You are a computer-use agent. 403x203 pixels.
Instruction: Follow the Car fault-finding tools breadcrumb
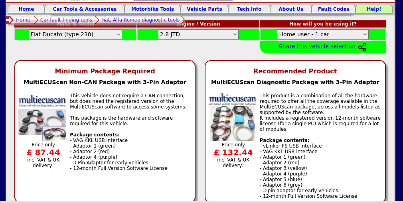pos(66,20)
